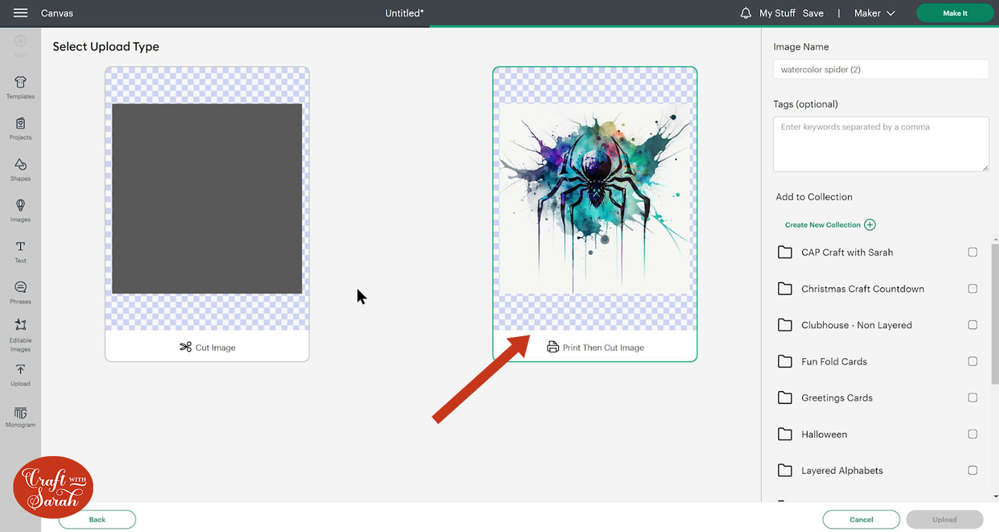Click the Make It button
Viewport: 999px width, 532px height.
click(x=955, y=13)
